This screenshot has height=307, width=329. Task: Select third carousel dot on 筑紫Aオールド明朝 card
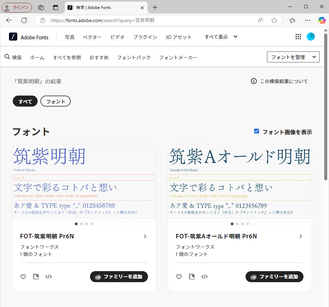(x=242, y=224)
